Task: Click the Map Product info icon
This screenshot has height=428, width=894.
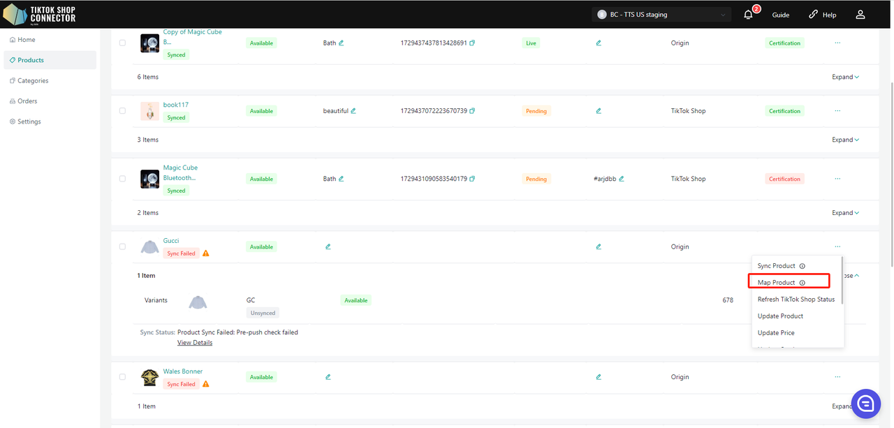Action: 802,283
